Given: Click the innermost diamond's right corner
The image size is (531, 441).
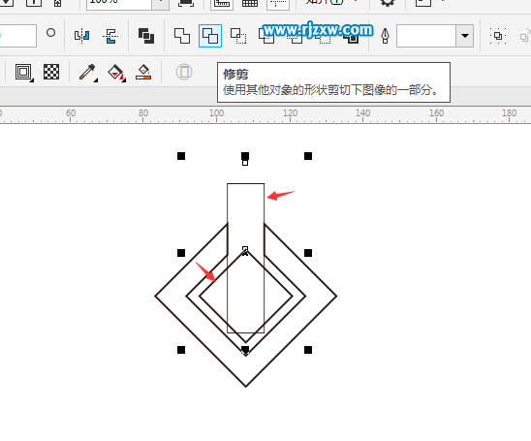Looking at the screenshot, I should click(292, 296).
